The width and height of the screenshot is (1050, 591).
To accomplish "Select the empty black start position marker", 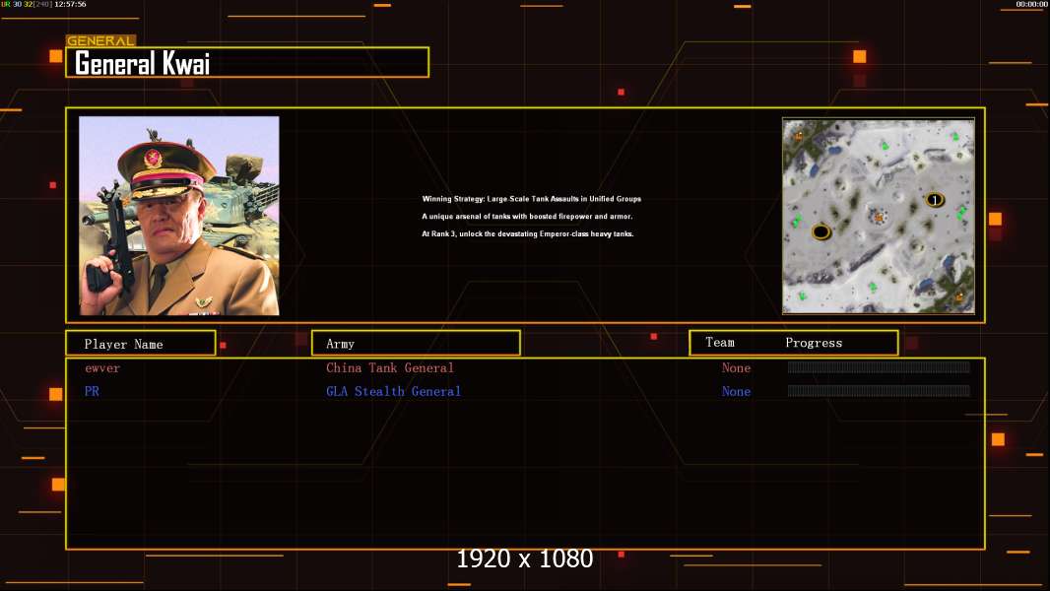I will click(x=820, y=231).
